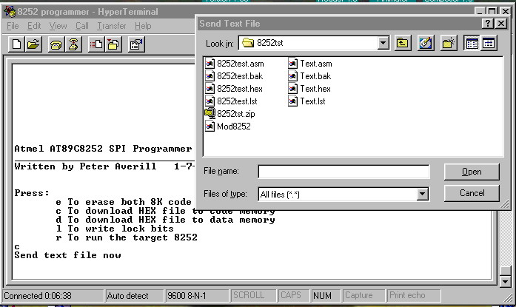Click the All files (*.*) combo box

[x=344, y=194]
